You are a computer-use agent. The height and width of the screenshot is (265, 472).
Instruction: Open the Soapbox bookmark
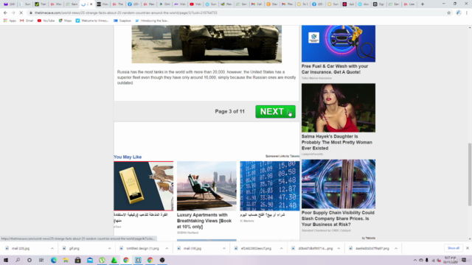coord(122,21)
